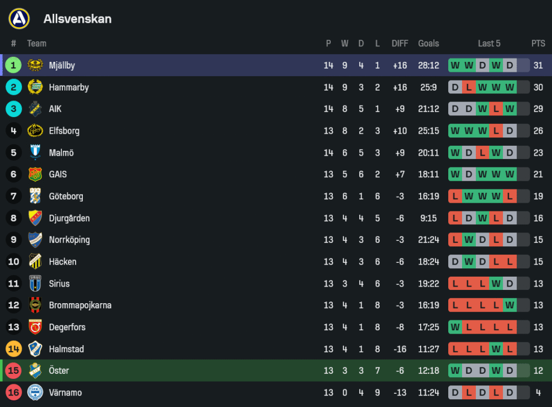Image resolution: width=552 pixels, height=407 pixels.
Task: Sort standings by DIFF column header
Action: tap(400, 44)
